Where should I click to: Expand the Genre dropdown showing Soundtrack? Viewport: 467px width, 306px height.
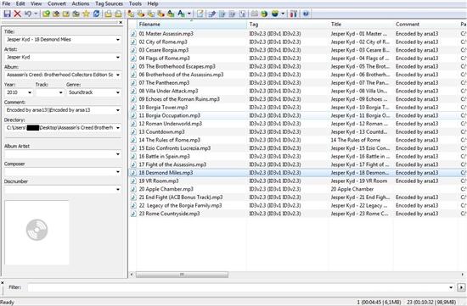pyautogui.click(x=118, y=92)
